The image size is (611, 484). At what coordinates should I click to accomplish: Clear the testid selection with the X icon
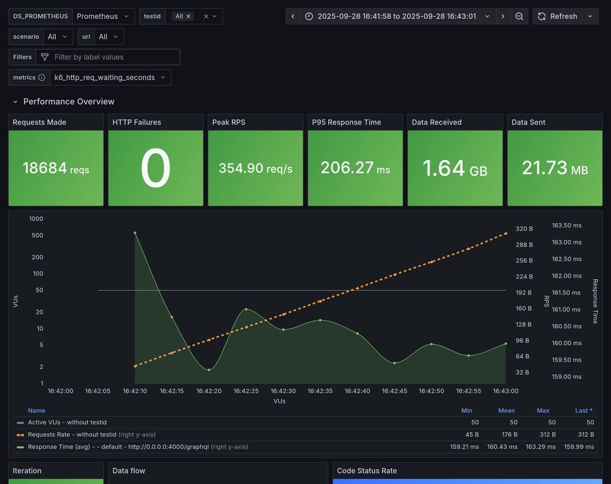point(206,16)
